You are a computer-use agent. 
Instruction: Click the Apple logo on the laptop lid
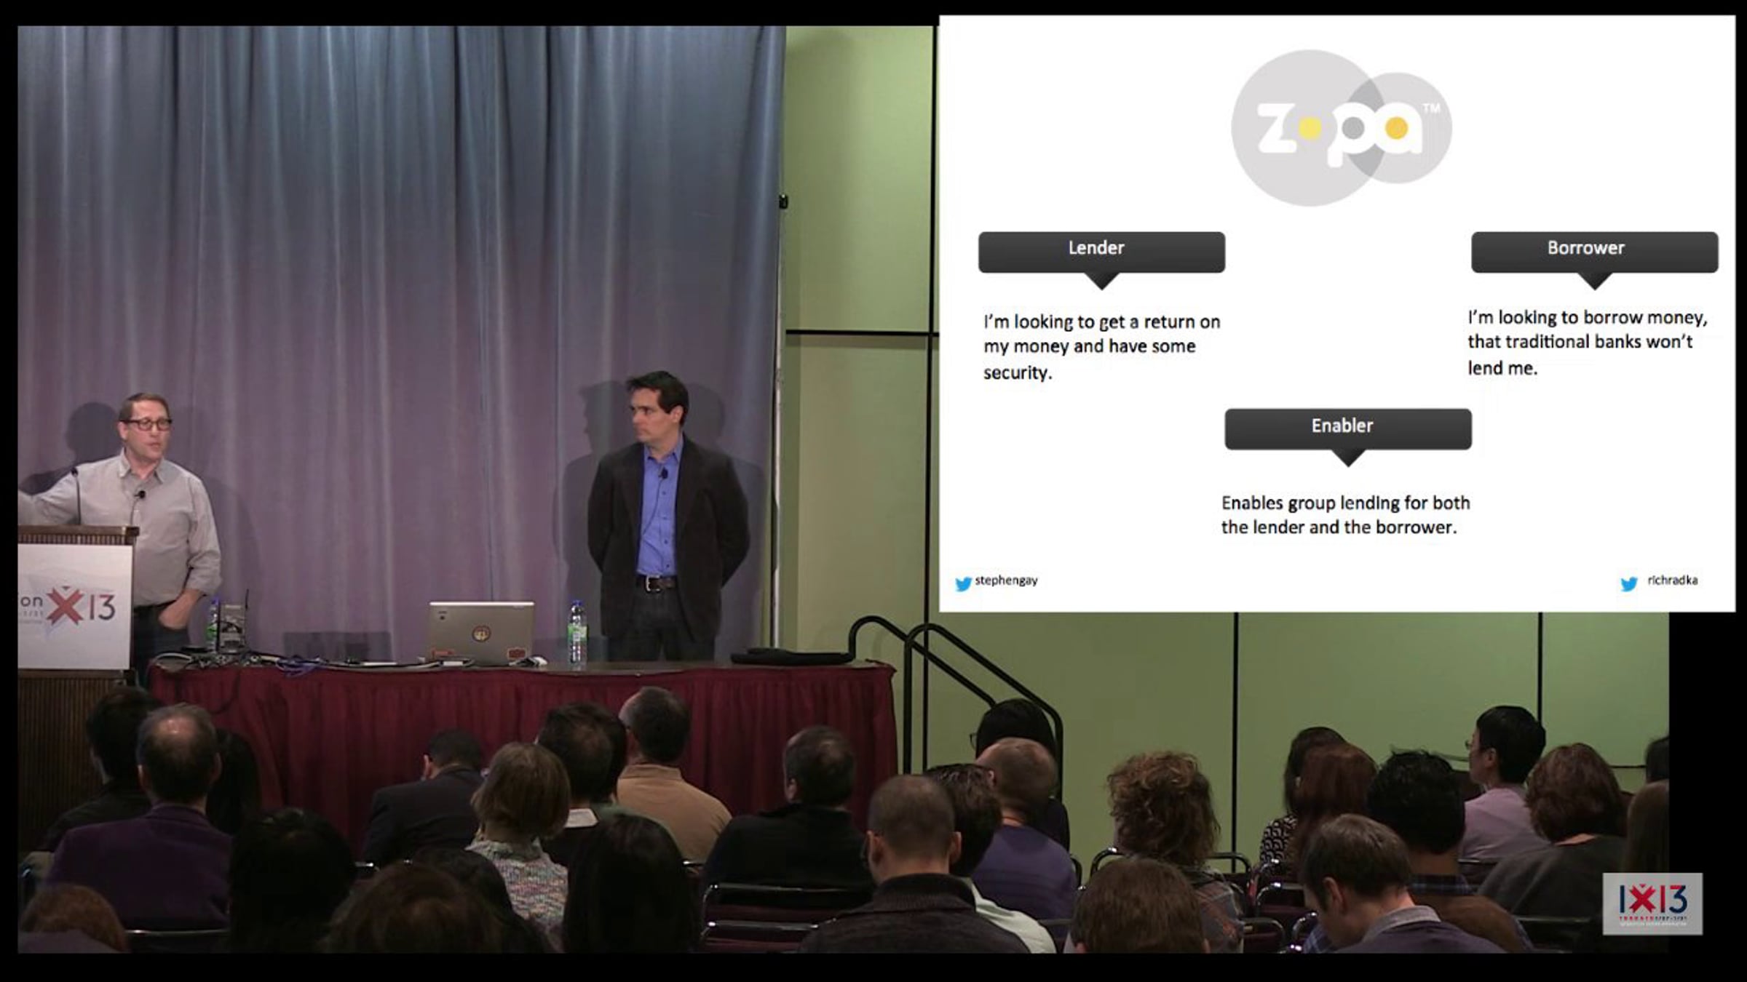(x=480, y=633)
